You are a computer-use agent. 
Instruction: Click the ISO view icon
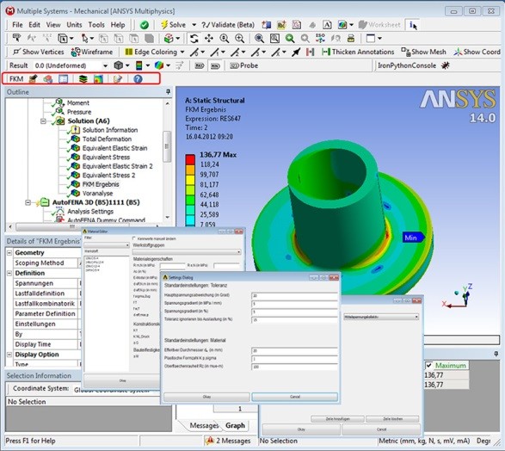[320, 39]
